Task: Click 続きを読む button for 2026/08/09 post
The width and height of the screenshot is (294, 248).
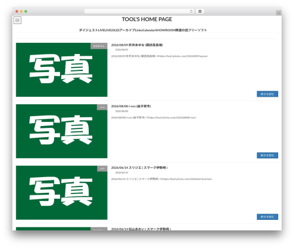Action: (268, 94)
